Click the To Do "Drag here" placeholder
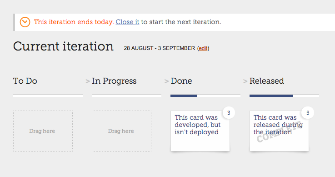This screenshot has width=335, height=177. [x=43, y=131]
